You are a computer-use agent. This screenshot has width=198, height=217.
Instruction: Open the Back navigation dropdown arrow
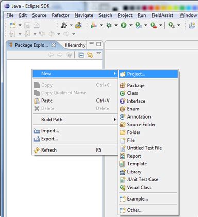coord(59,34)
